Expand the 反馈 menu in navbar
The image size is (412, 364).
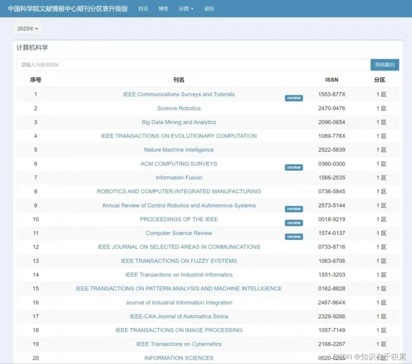click(x=186, y=9)
